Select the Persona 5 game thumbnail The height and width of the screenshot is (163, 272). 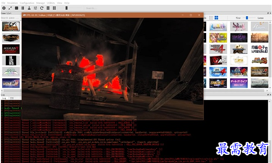218,61
